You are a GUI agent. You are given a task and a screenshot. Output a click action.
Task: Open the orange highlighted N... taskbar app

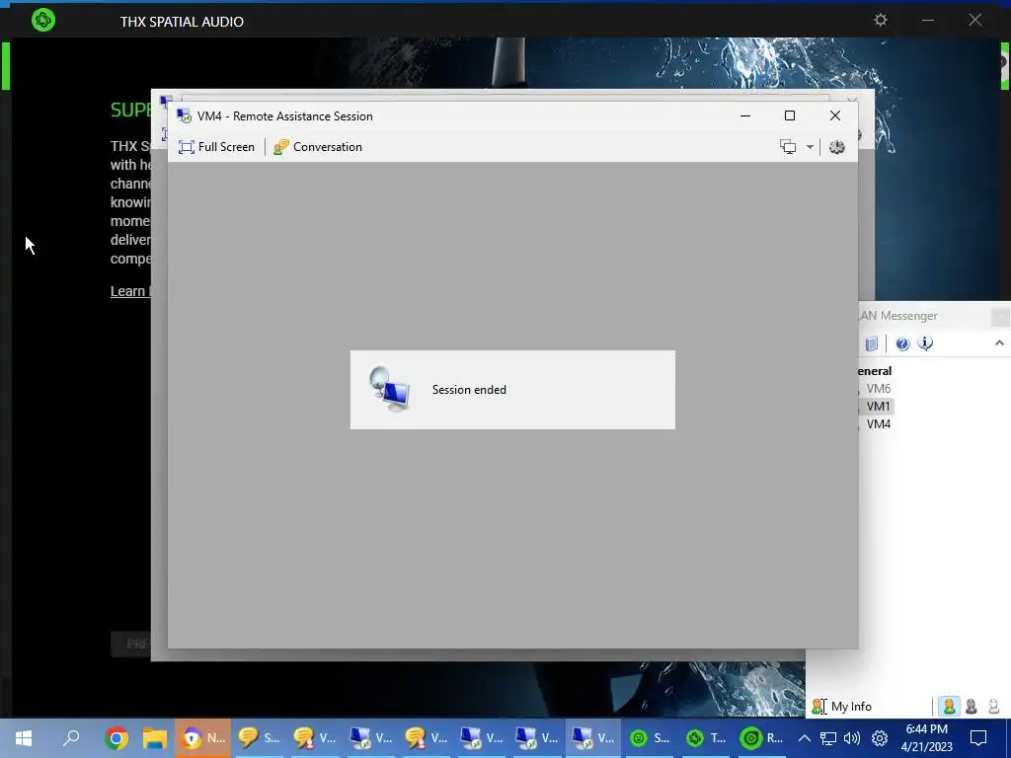(x=202, y=738)
